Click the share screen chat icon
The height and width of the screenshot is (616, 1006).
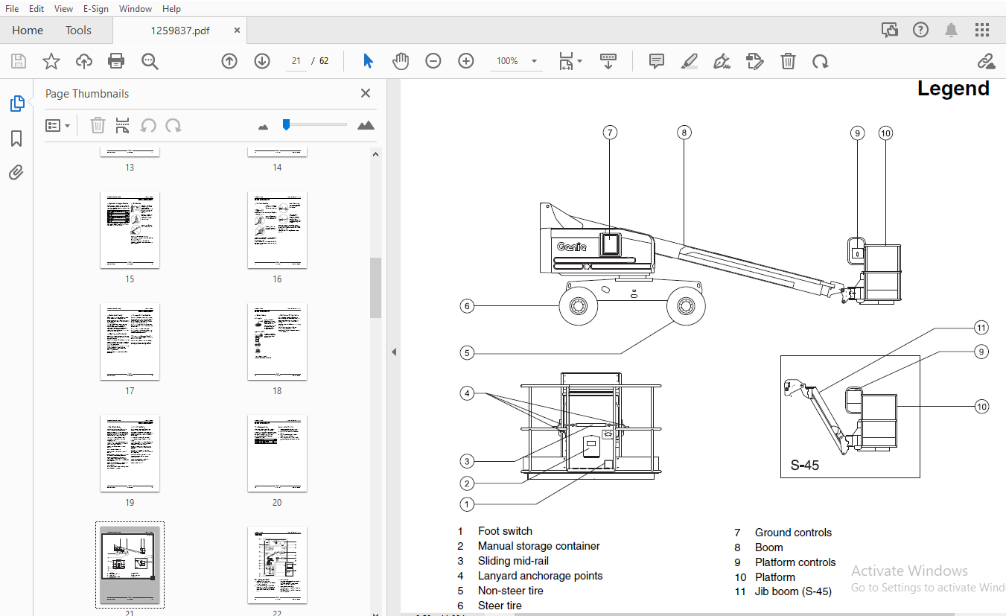(890, 30)
